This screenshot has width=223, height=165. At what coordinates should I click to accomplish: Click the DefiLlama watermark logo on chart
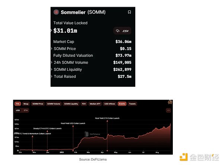click(87, 134)
